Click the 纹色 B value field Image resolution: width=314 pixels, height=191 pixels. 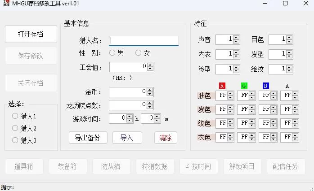pos(268,123)
